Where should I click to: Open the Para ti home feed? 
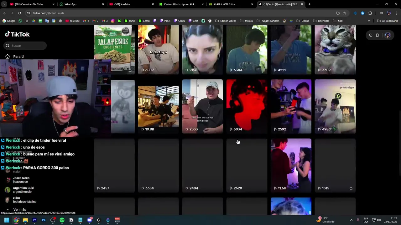14,57
